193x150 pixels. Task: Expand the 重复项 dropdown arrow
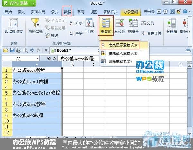106,37
